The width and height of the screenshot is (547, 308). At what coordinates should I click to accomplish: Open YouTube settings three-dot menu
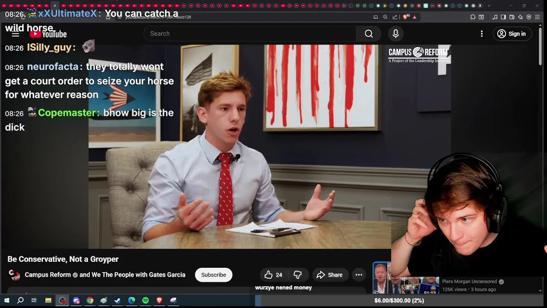tap(482, 34)
